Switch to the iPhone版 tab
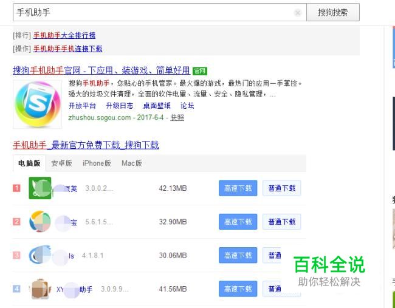 click(97, 163)
